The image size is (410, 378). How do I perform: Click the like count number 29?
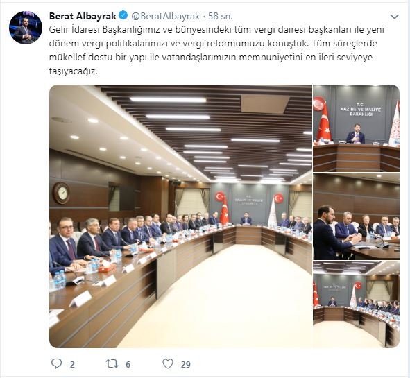click(x=186, y=364)
